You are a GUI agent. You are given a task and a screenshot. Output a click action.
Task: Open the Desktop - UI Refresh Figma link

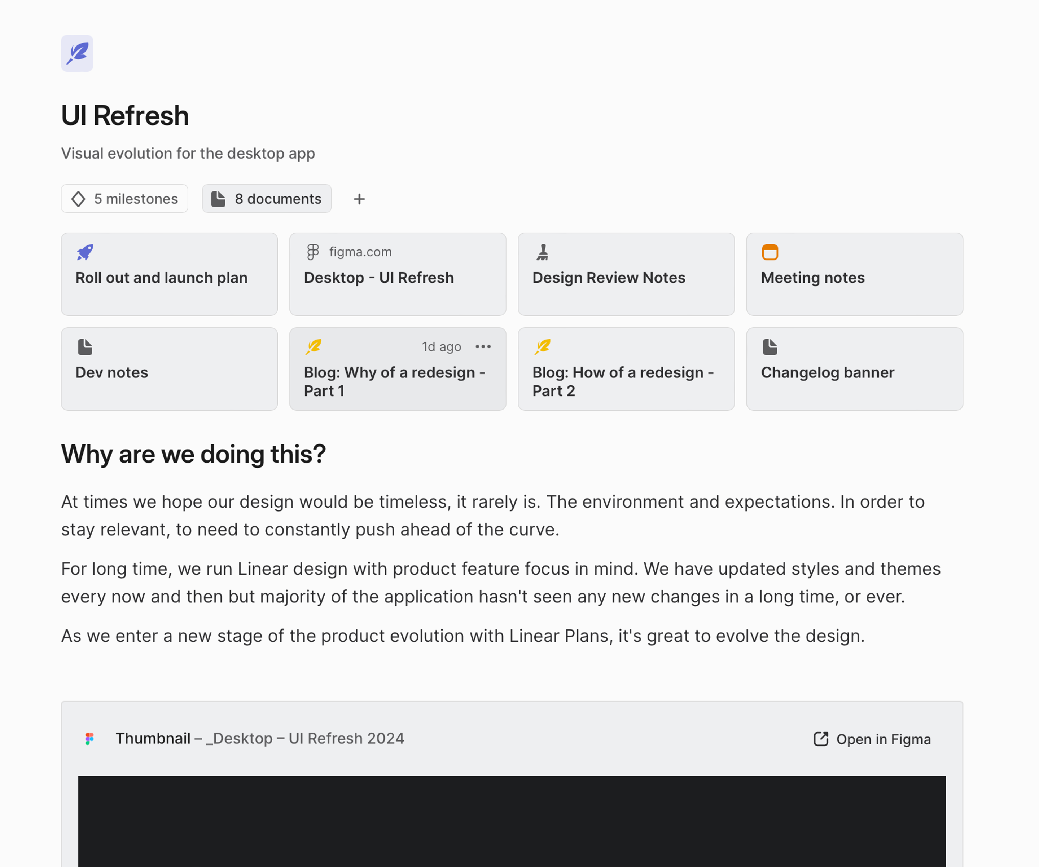coord(378,278)
